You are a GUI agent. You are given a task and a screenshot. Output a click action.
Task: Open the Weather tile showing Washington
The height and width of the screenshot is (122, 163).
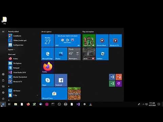pos(74,54)
